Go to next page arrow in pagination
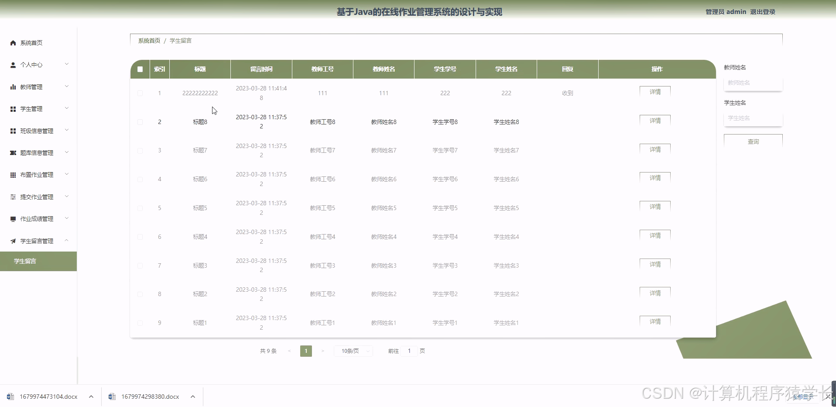The width and height of the screenshot is (836, 407). (x=323, y=351)
